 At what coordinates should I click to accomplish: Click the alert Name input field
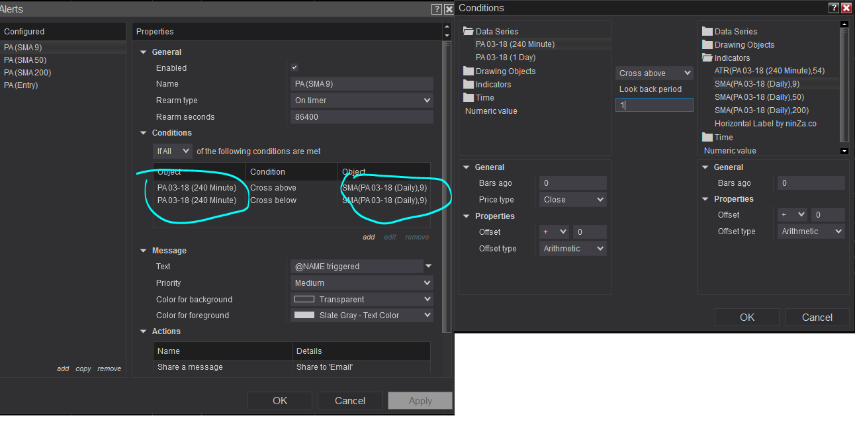(x=362, y=84)
